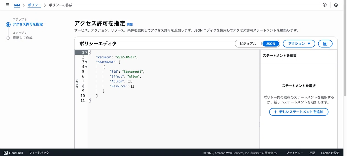This screenshot has width=347, height=156.
Task: Click the info icon in top bar
Action: pos(324,5)
